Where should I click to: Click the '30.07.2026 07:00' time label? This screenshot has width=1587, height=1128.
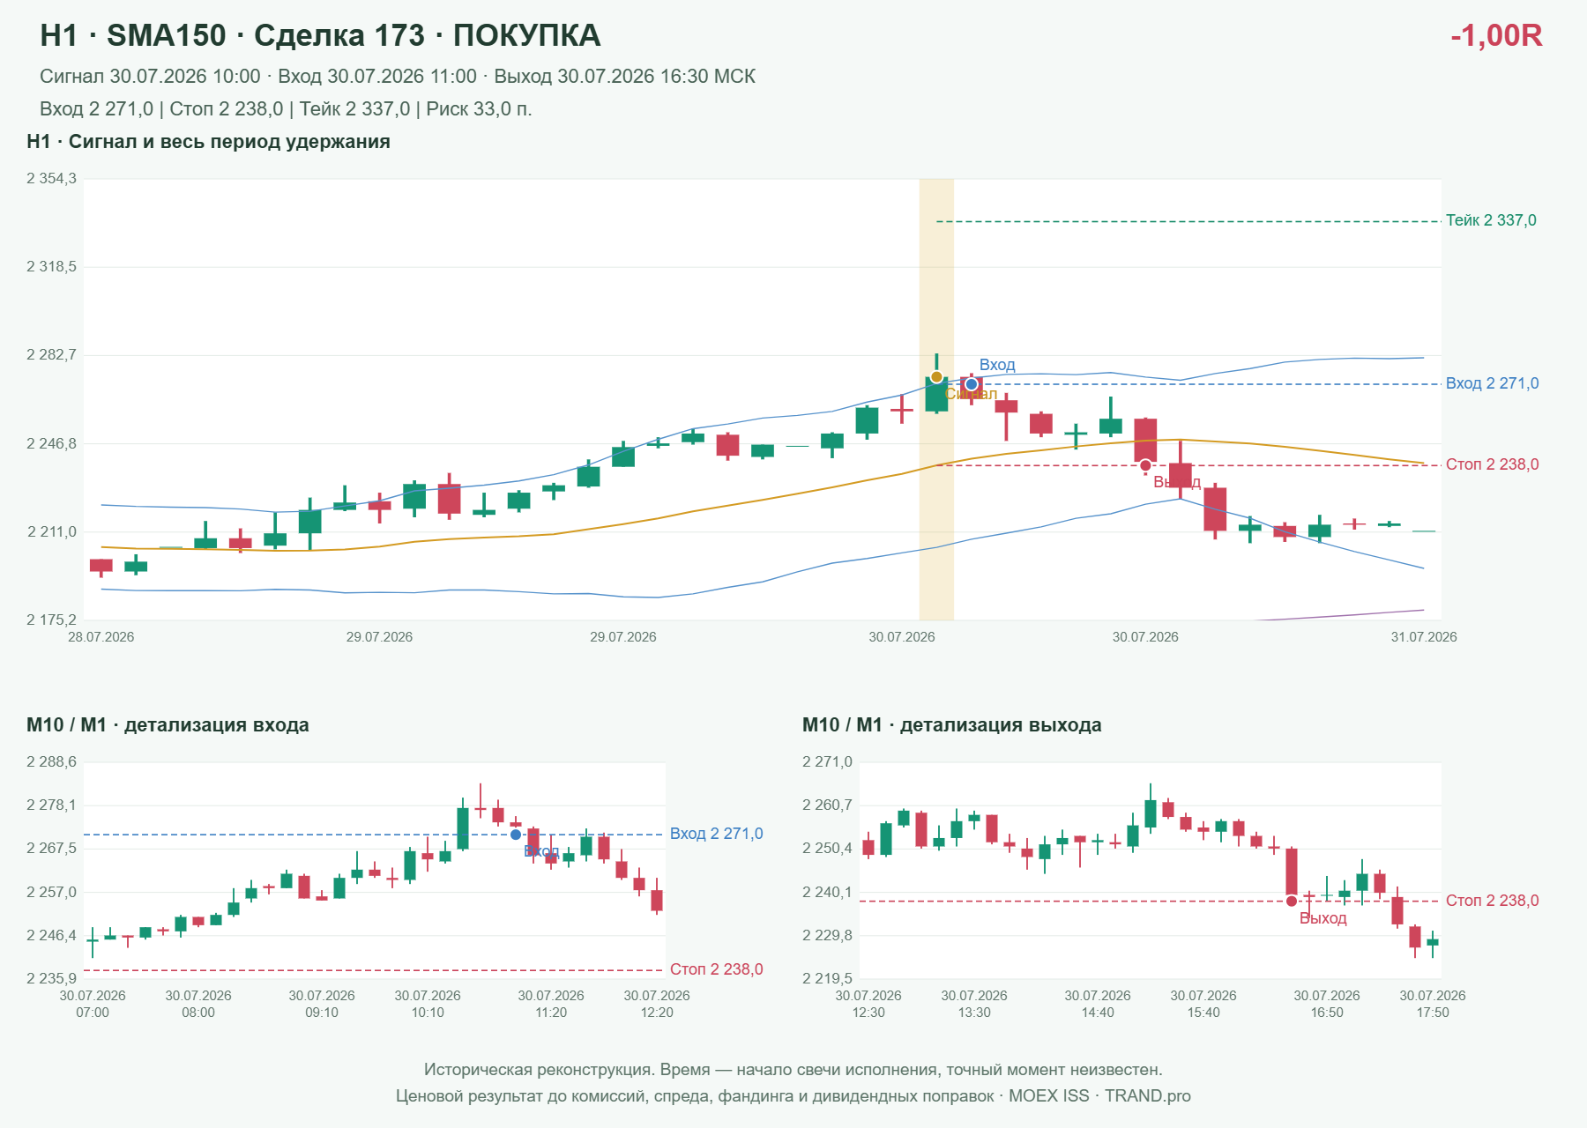tap(93, 1004)
